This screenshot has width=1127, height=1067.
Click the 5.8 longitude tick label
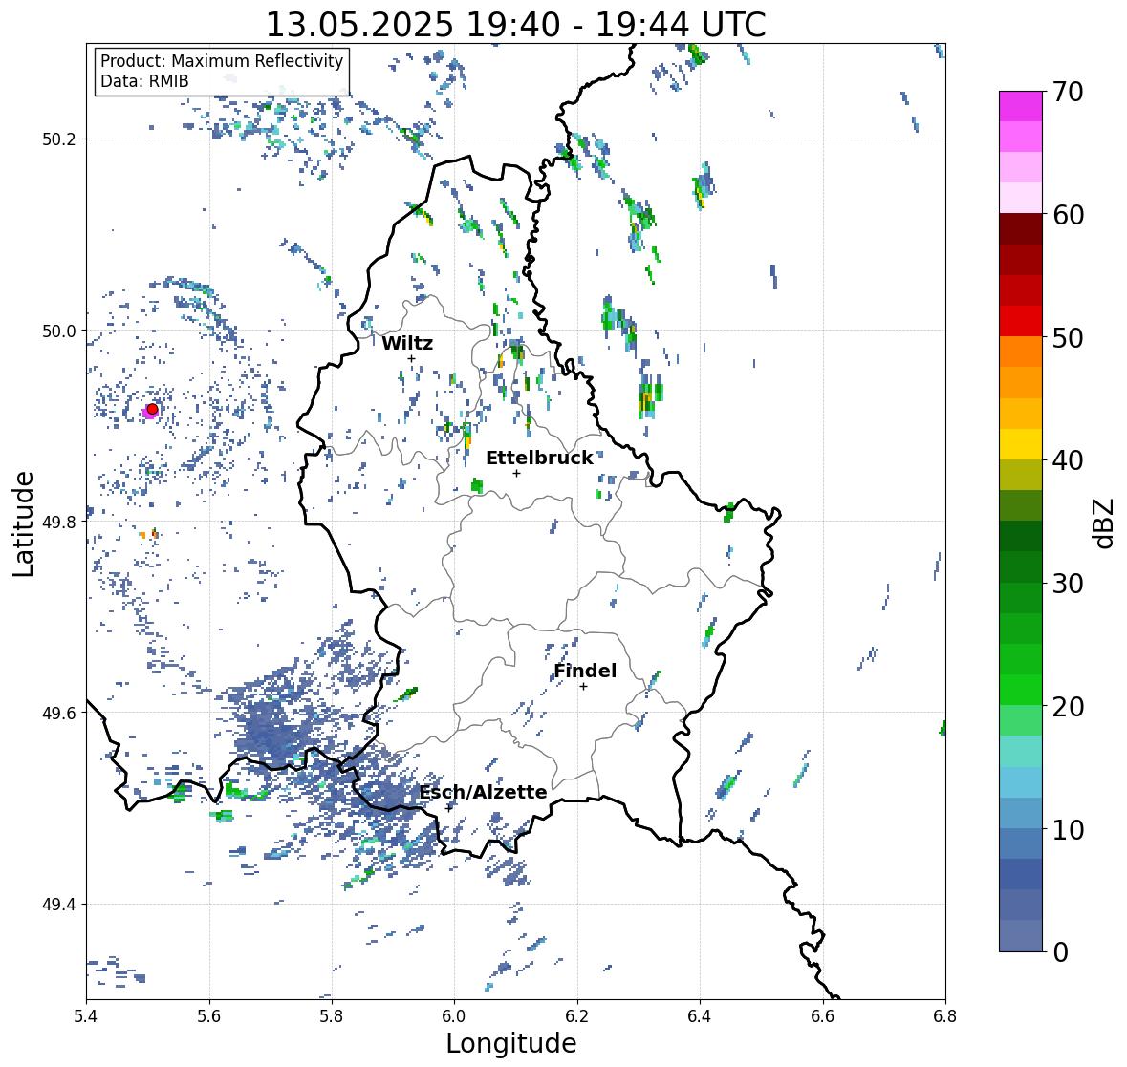[x=332, y=1015]
